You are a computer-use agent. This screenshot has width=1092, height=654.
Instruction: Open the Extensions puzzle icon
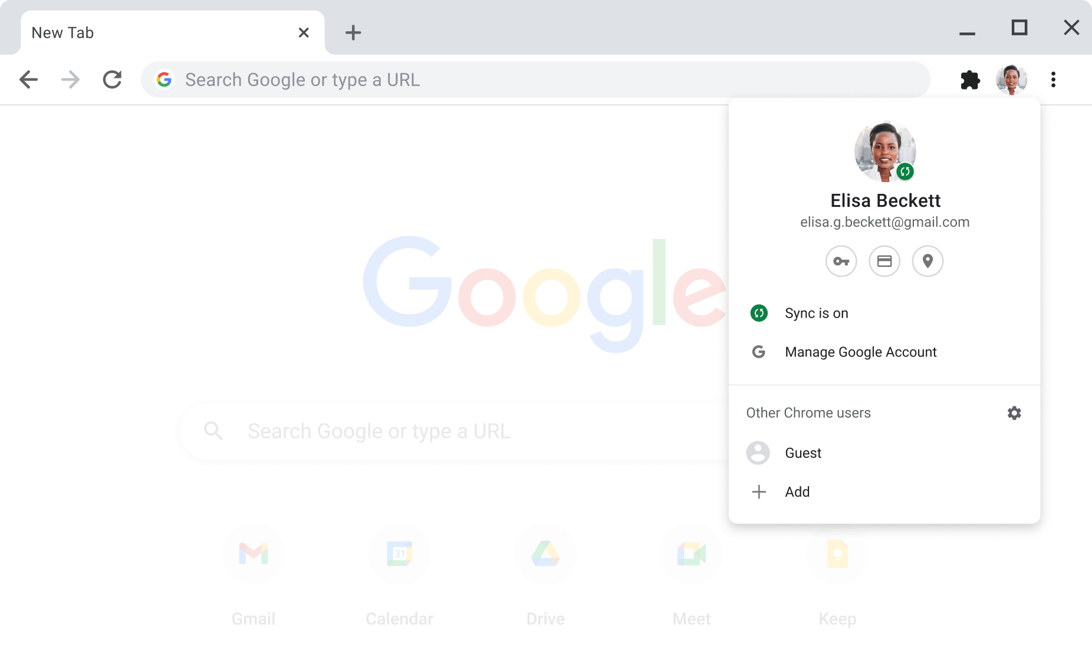click(x=970, y=80)
